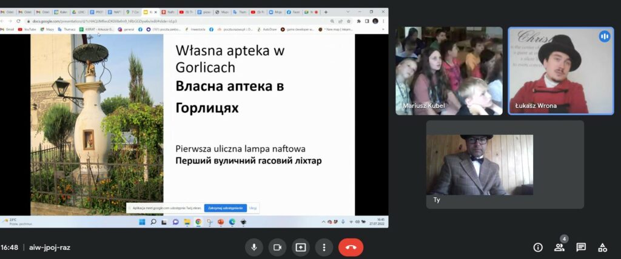The height and width of the screenshot is (259, 621).
Task: Turn off the camera
Action: tap(277, 247)
